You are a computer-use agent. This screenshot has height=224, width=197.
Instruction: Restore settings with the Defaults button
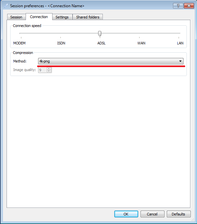pyautogui.click(x=178, y=214)
